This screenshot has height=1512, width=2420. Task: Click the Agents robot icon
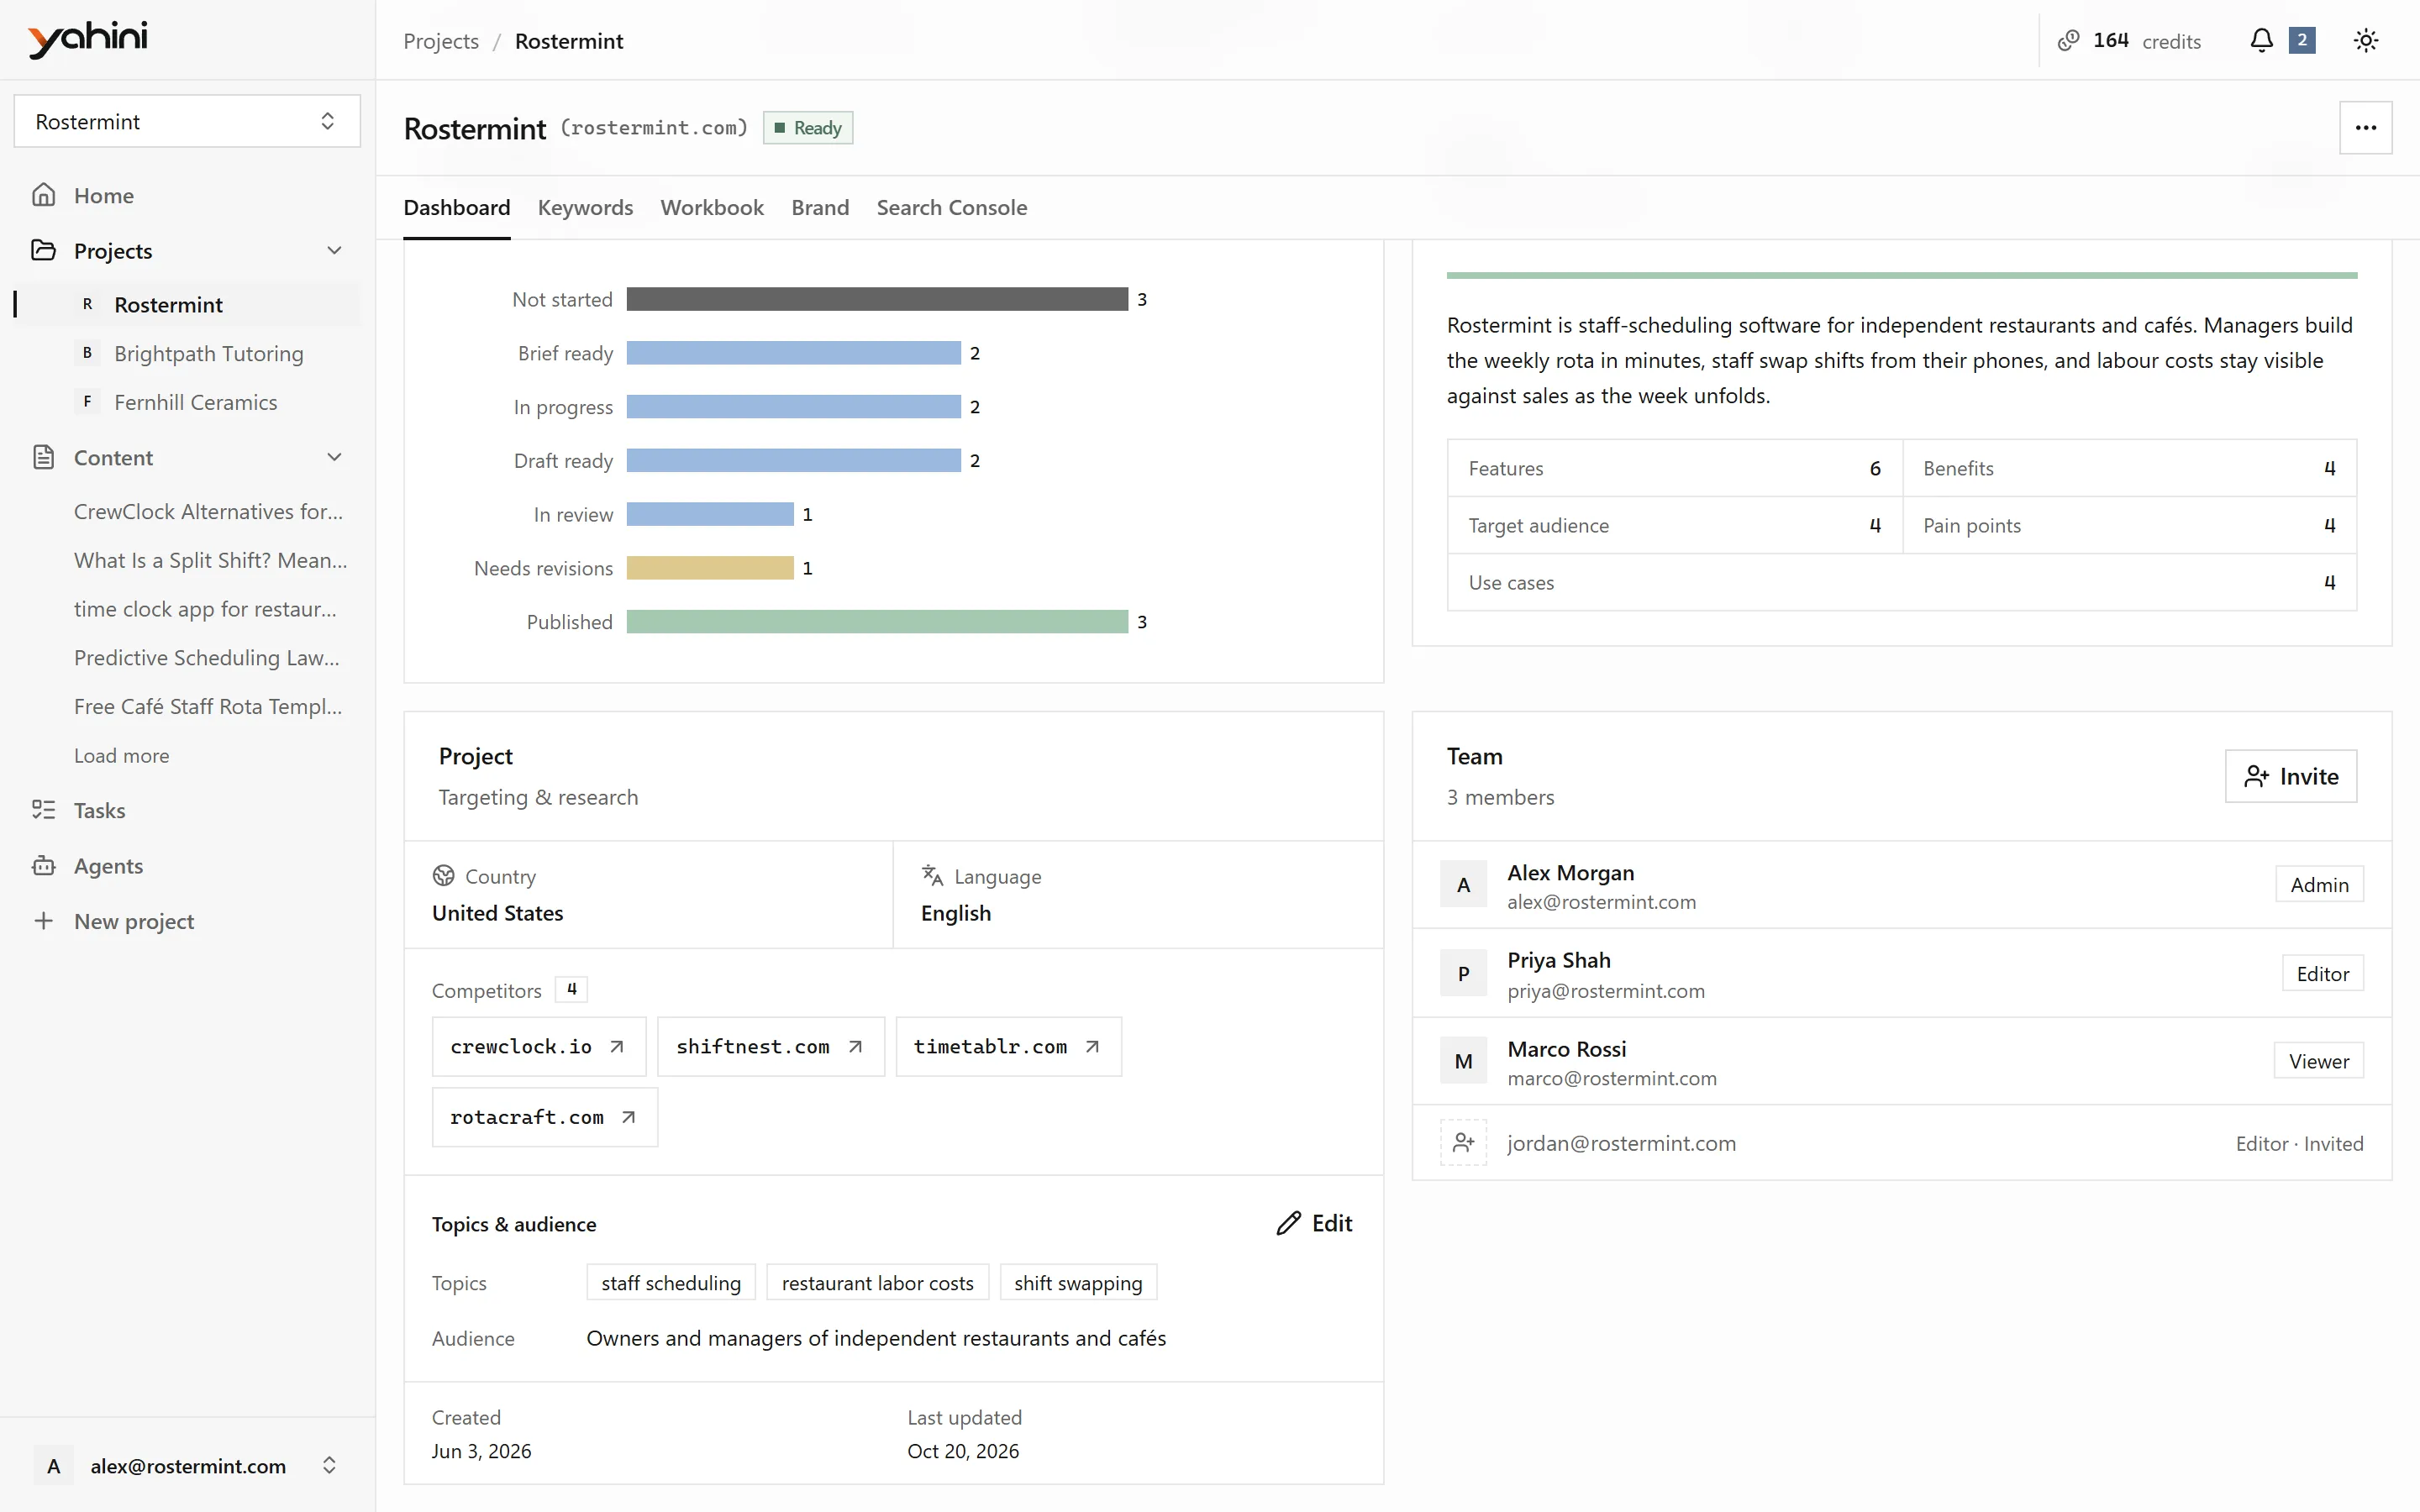coord(43,866)
